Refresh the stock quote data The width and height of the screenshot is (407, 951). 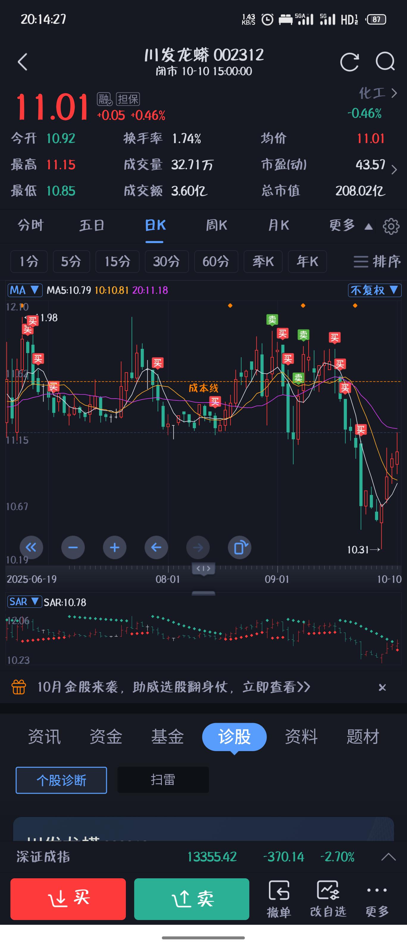point(349,62)
